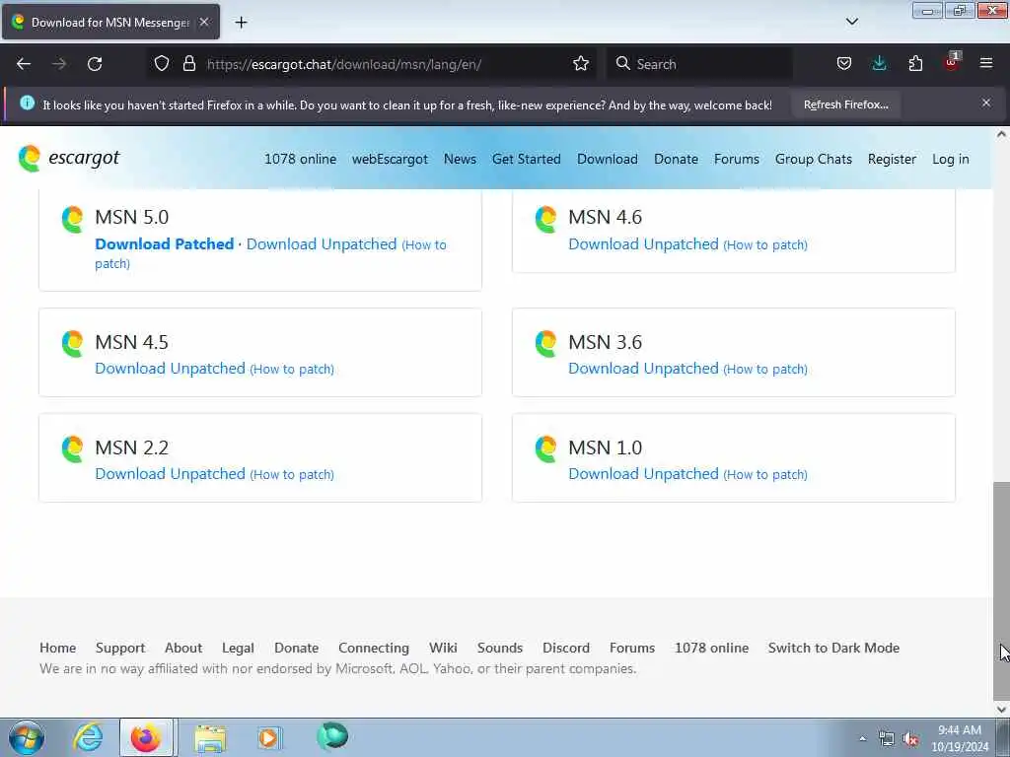The height and width of the screenshot is (757, 1010).
Task: View site security via the padlock icon
Action: tap(189, 63)
